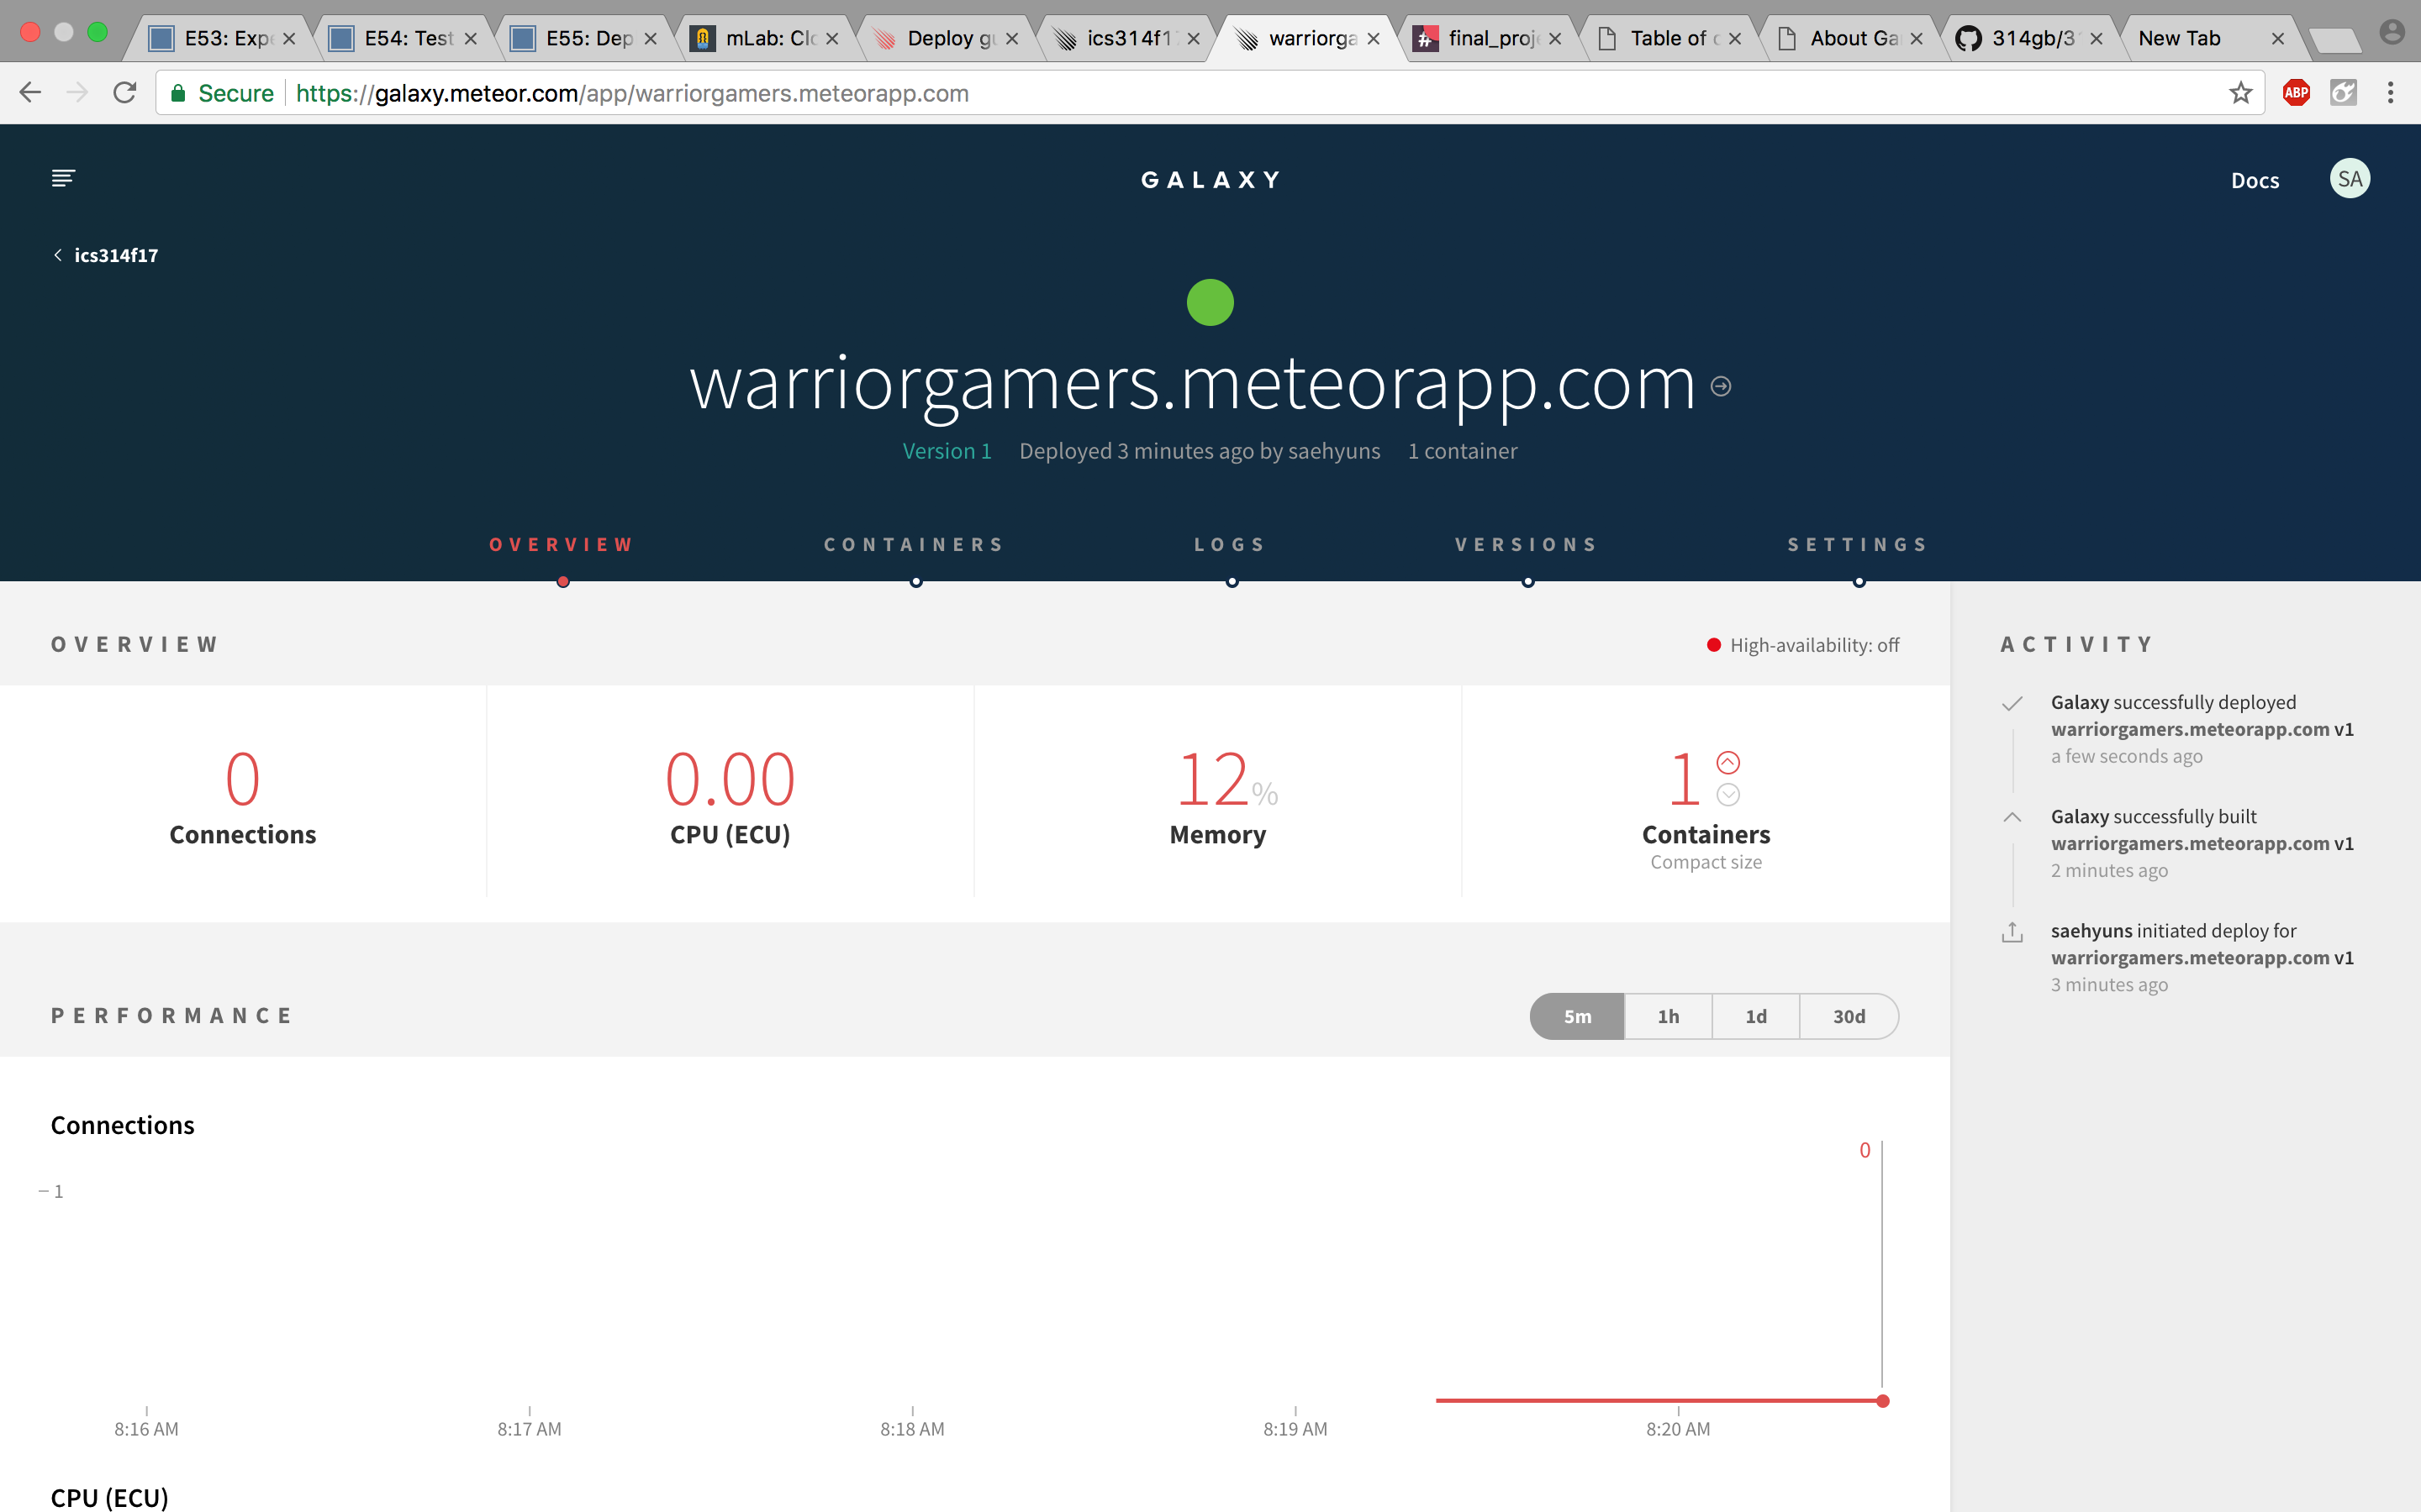The height and width of the screenshot is (1512, 2421).
Task: Click the SA user avatar
Action: point(2349,179)
